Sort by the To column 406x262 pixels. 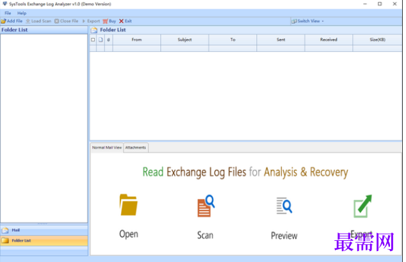(x=232, y=40)
